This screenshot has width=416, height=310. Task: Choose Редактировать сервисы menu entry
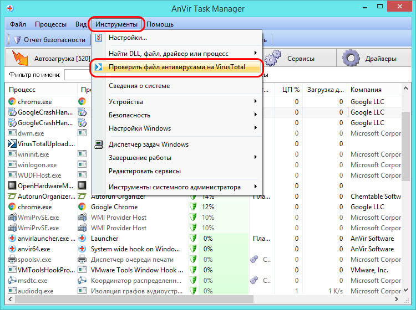coord(176,171)
